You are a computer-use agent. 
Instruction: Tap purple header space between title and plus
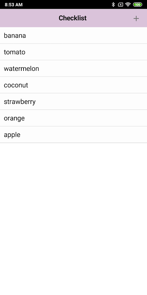(110, 18)
